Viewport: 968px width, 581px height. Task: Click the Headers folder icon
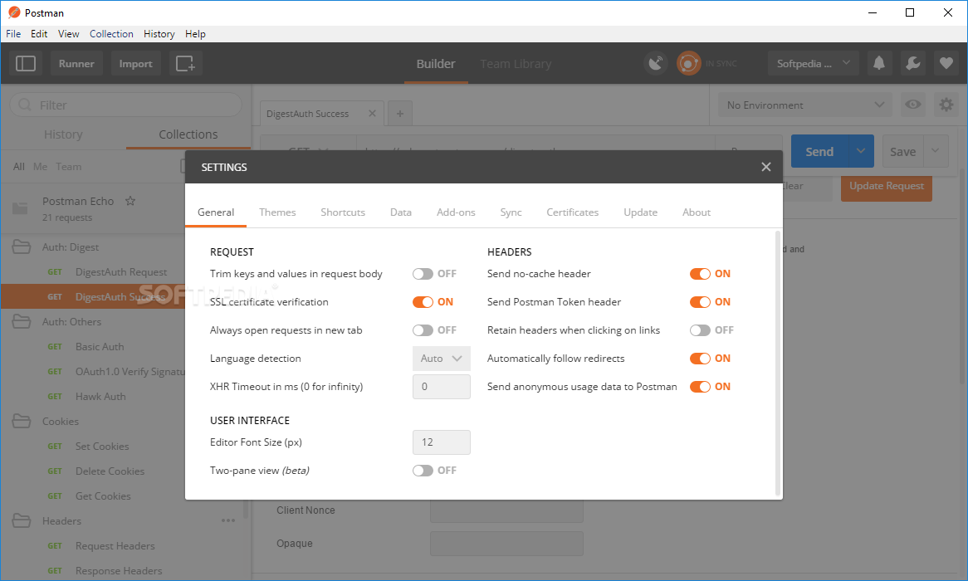tap(22, 520)
